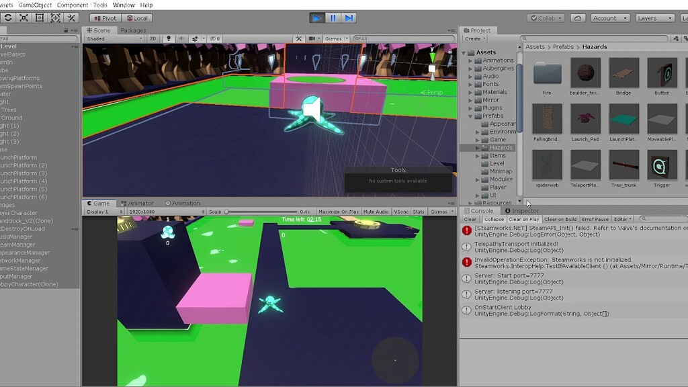Viewport: 688px width, 387px height.
Task: Select the Rect Transform tool
Action: pos(38,18)
